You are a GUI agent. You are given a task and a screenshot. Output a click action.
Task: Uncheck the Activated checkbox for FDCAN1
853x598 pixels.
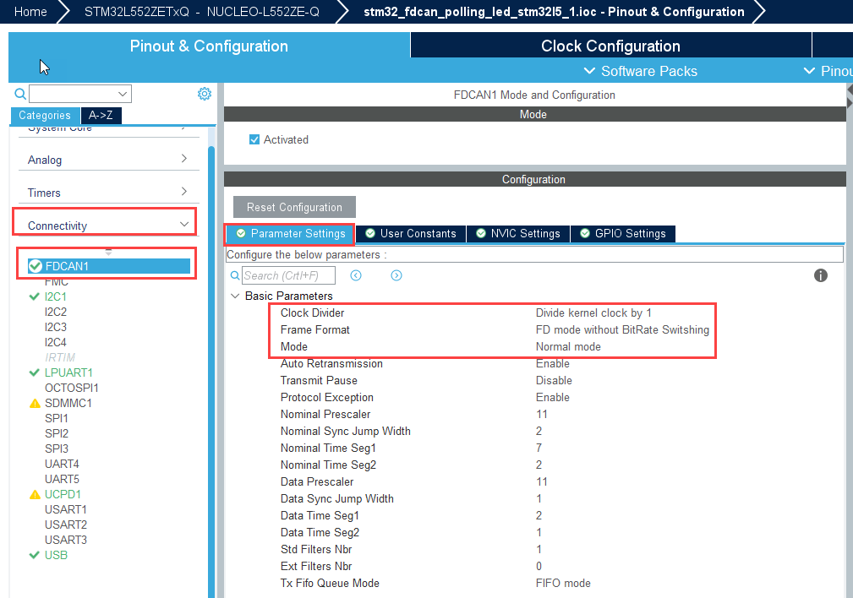pyautogui.click(x=254, y=139)
